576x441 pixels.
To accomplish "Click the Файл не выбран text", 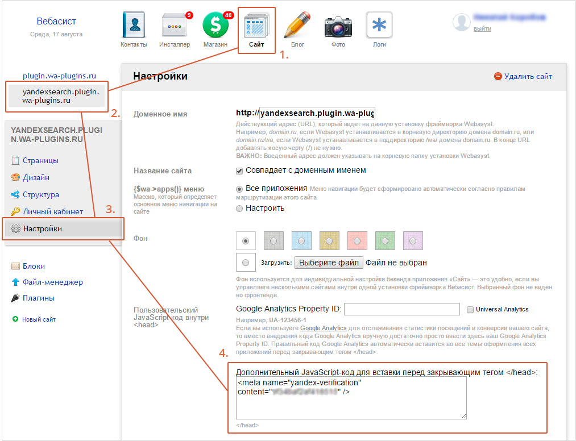I will (x=396, y=263).
